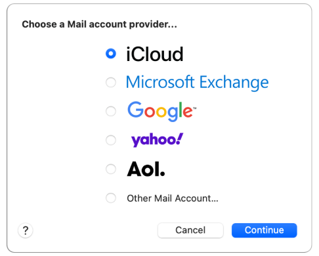Open help with the question mark button
This screenshot has height=256, width=319.
pyautogui.click(x=26, y=230)
